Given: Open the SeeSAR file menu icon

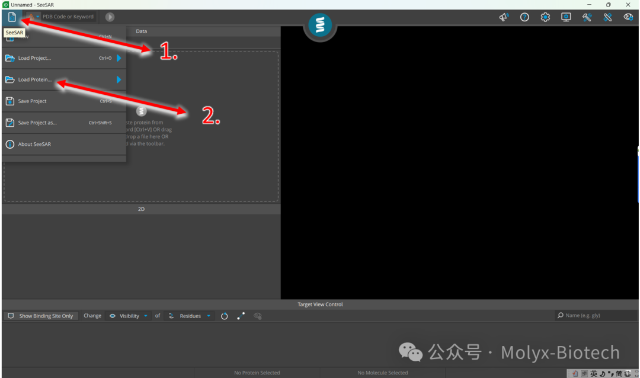Looking at the screenshot, I should click(x=12, y=17).
